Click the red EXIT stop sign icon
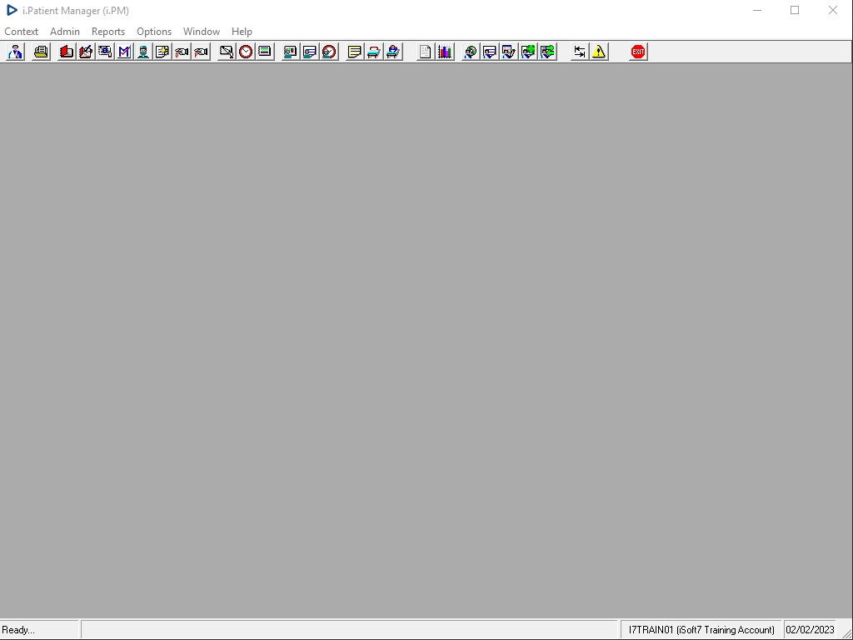853x640 pixels. [x=638, y=52]
